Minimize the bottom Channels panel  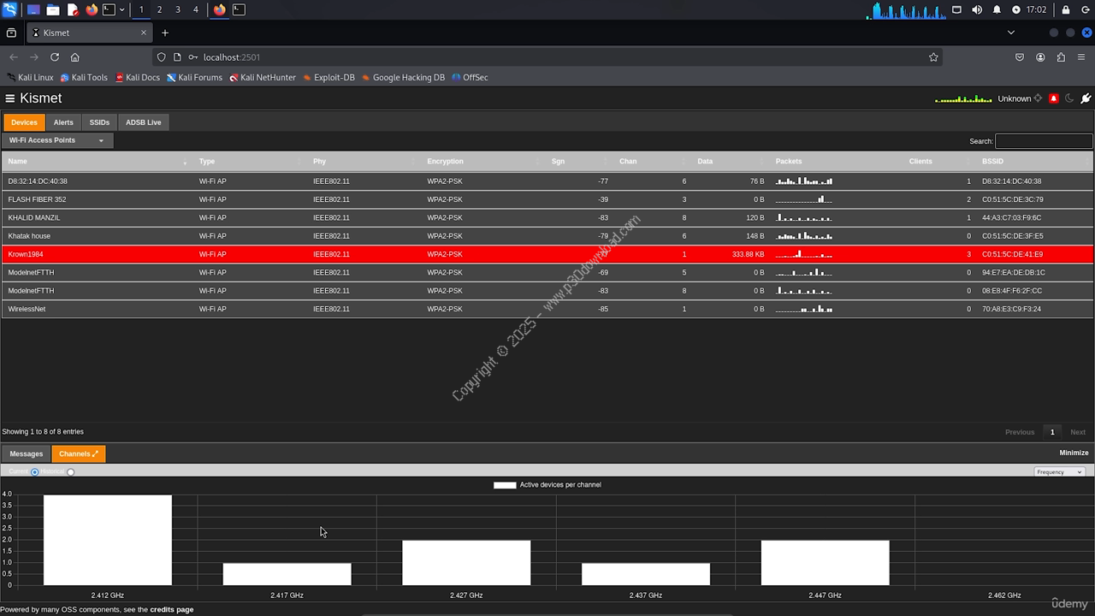pos(1074,453)
